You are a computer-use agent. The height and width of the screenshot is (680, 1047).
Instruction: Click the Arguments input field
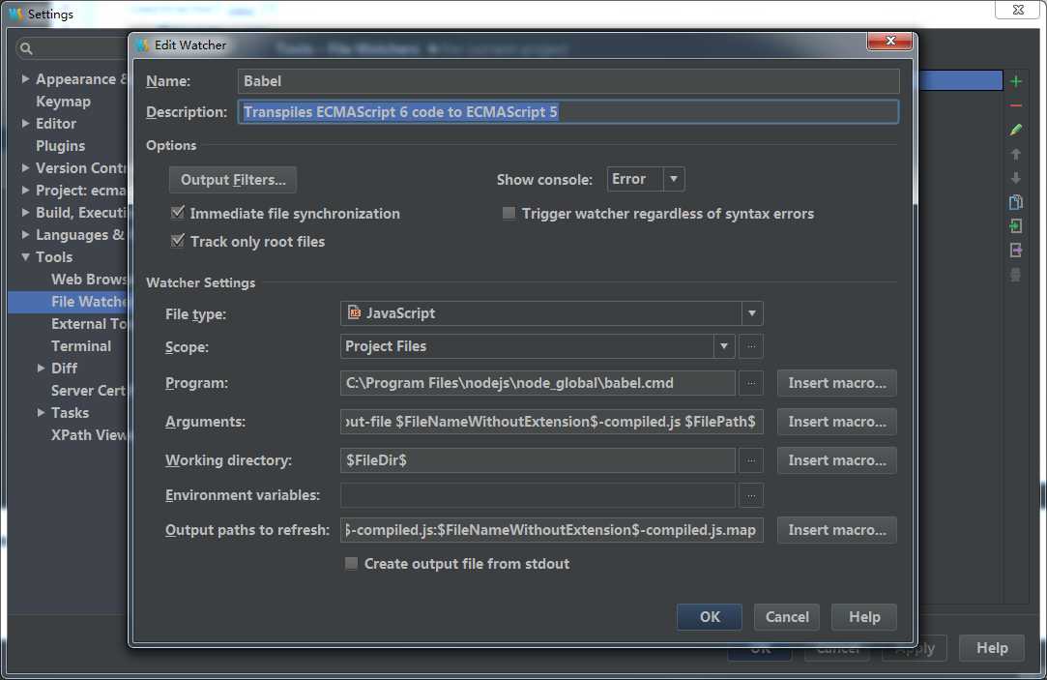(x=552, y=422)
